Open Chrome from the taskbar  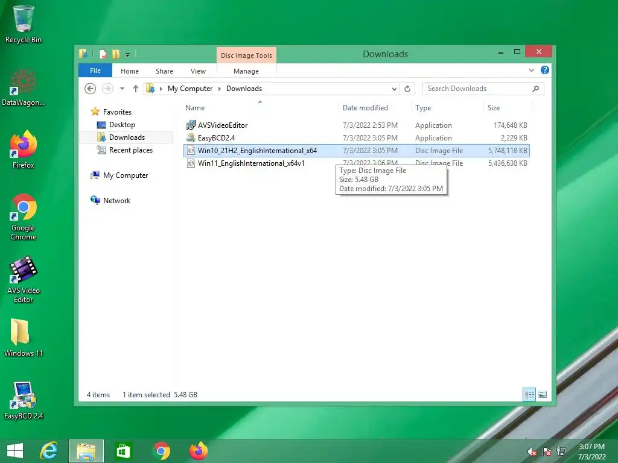coord(161,451)
